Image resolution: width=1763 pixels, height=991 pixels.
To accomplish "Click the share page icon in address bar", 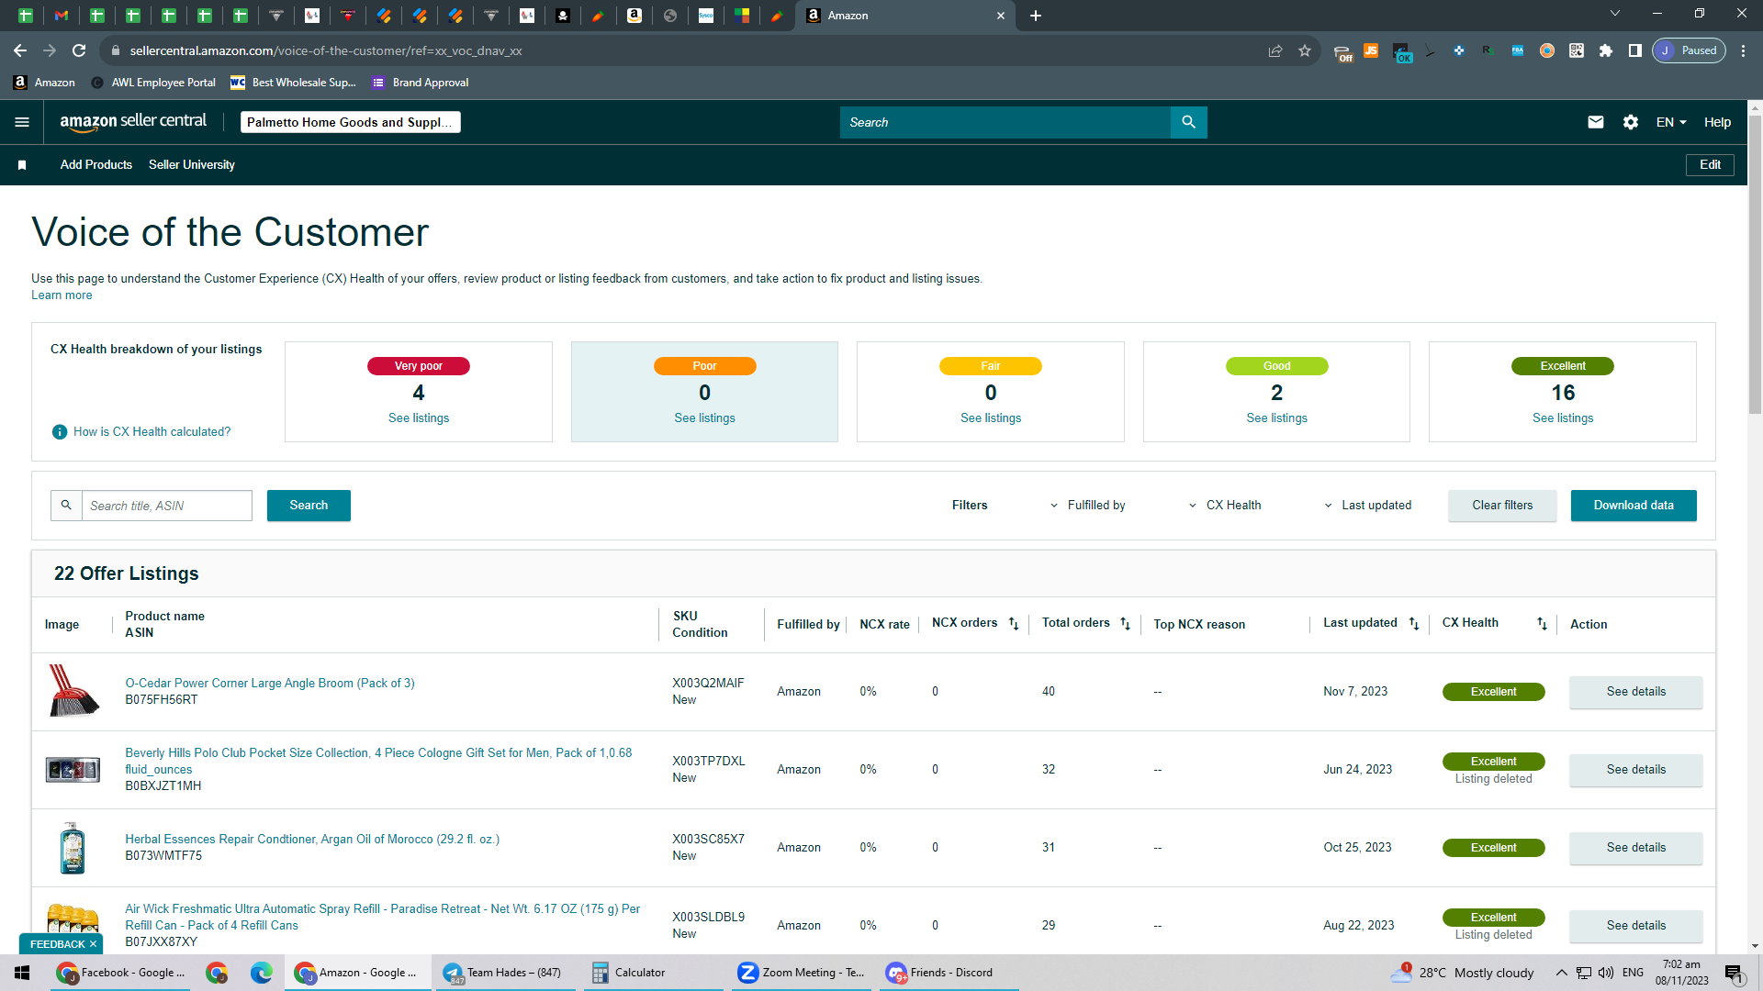I will (x=1275, y=50).
